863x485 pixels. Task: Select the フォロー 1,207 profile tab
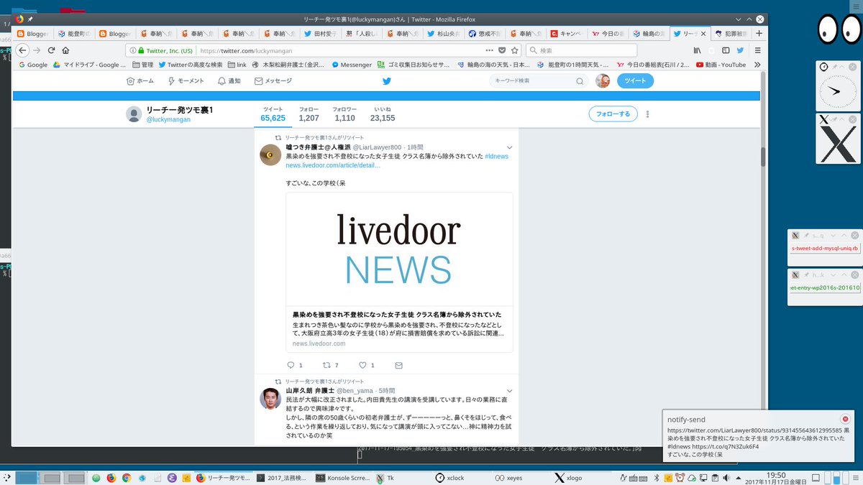tap(309, 114)
